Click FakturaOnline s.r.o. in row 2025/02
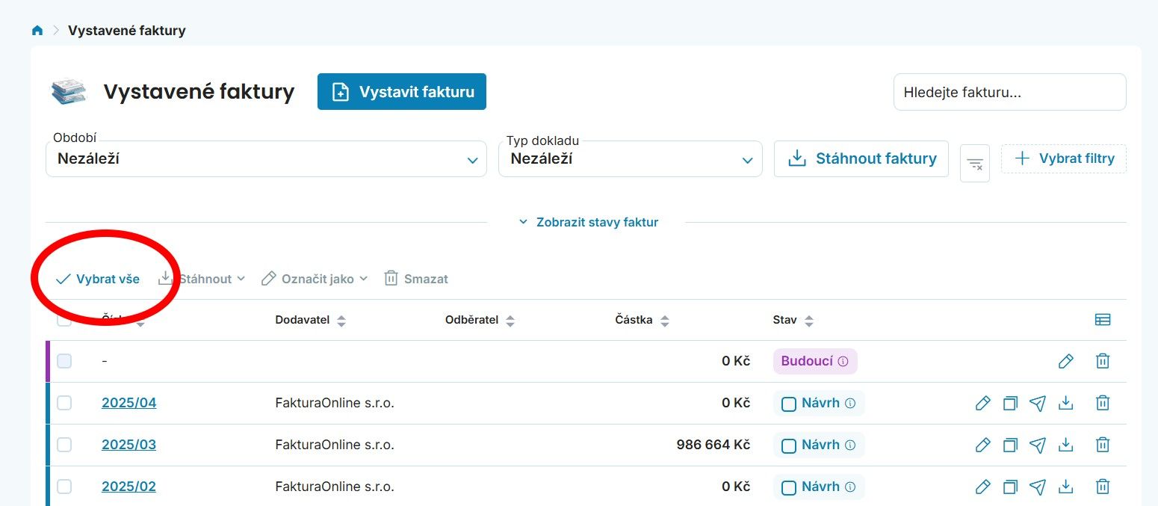Screen dimensions: 1158x506 [335, 487]
